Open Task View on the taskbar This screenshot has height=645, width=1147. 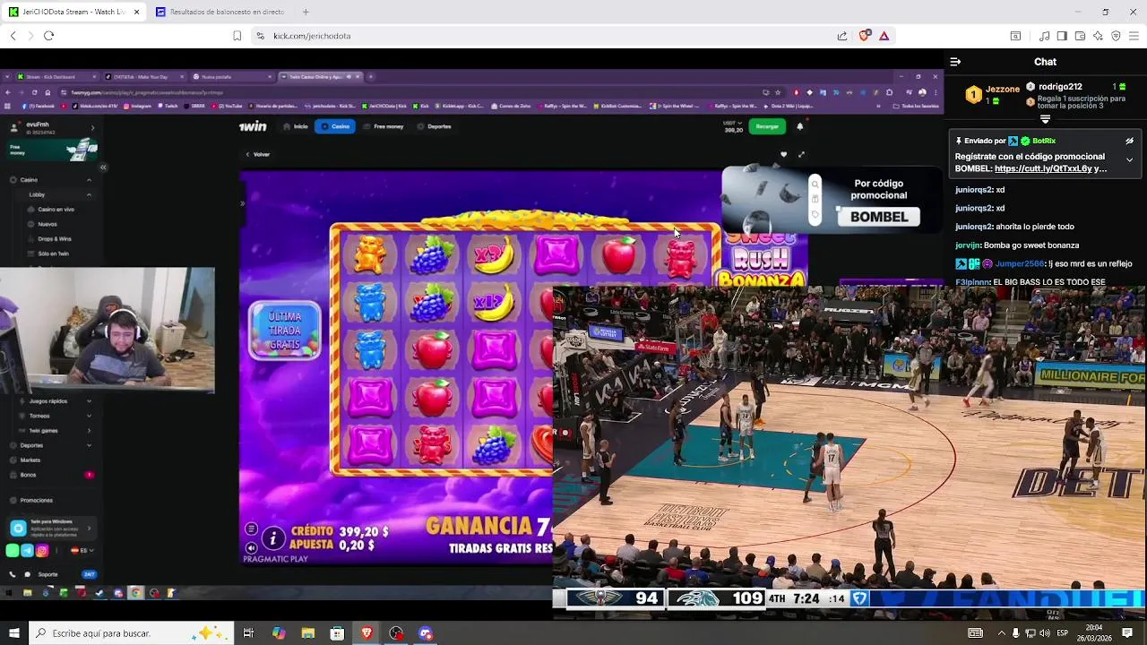[248, 633]
